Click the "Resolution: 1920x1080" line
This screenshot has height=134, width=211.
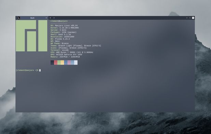pos(62,37)
